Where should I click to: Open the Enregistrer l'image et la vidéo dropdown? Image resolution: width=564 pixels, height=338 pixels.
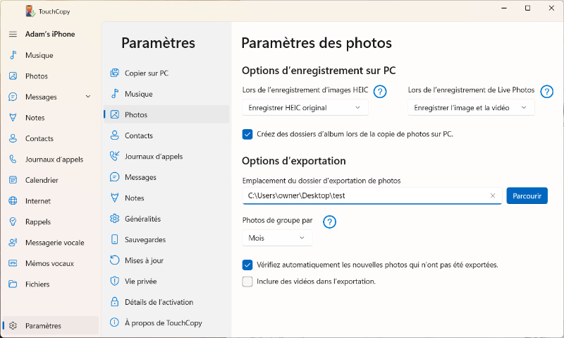(470, 108)
